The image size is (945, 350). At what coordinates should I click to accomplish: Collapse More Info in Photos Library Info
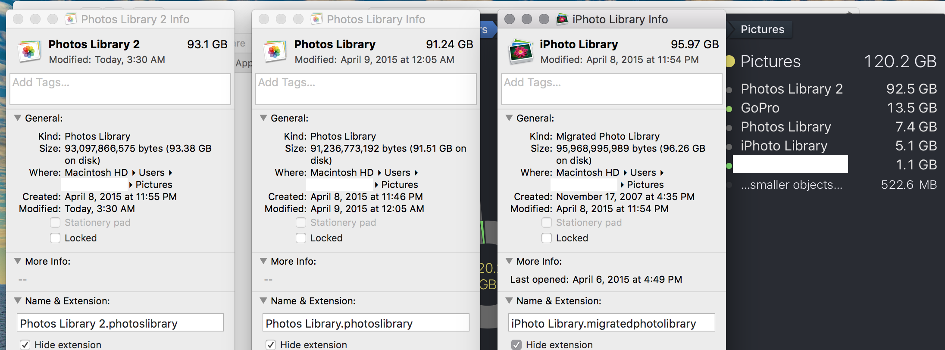click(x=263, y=261)
